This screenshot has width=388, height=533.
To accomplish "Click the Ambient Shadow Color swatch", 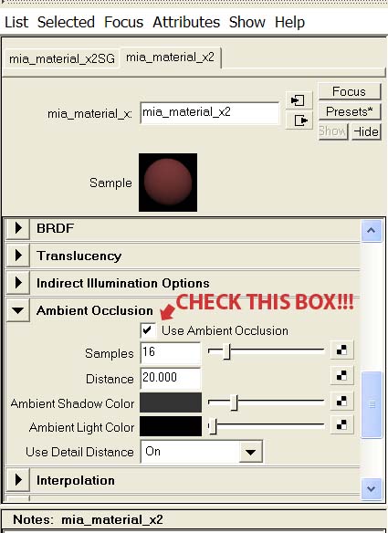I will point(171,402).
